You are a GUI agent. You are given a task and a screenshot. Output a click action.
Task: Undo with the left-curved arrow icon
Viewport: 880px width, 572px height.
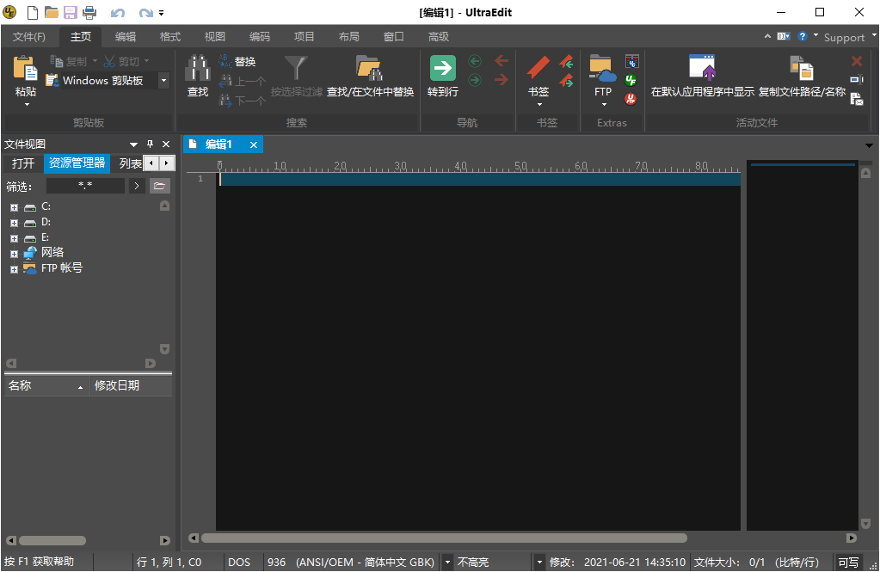(117, 12)
